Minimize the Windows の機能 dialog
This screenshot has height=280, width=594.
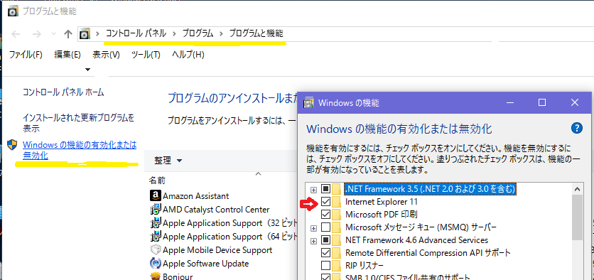coord(511,102)
